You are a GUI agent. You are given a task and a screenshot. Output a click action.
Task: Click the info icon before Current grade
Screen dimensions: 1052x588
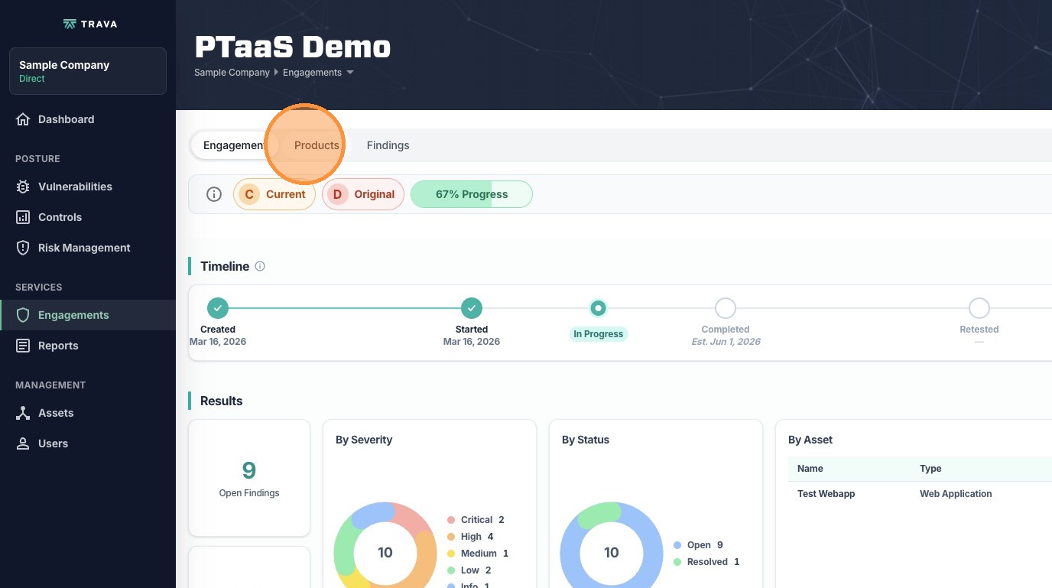tap(214, 194)
